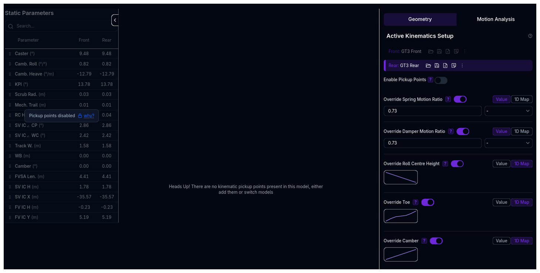Expand dropdown beside Damper Motion Ratio value
The width and height of the screenshot is (540, 273).
pos(508,143)
